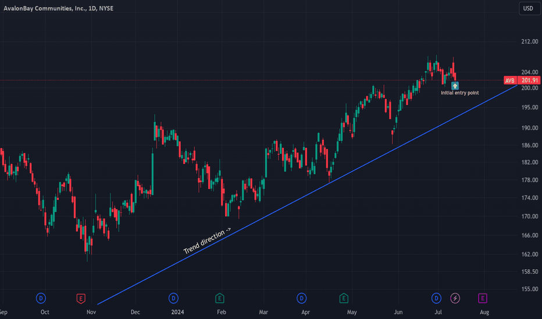Click the Oct label on time axis
The width and height of the screenshot is (542, 319).
coord(45,312)
